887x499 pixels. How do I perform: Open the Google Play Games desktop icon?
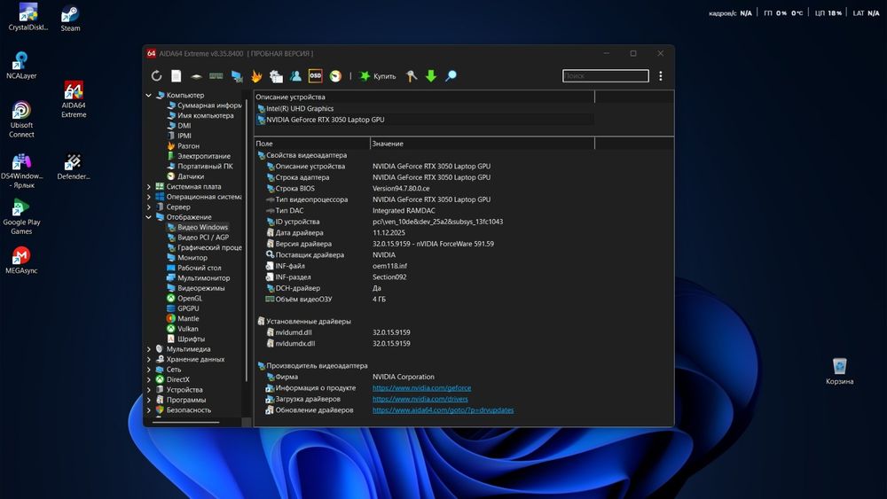click(x=21, y=216)
